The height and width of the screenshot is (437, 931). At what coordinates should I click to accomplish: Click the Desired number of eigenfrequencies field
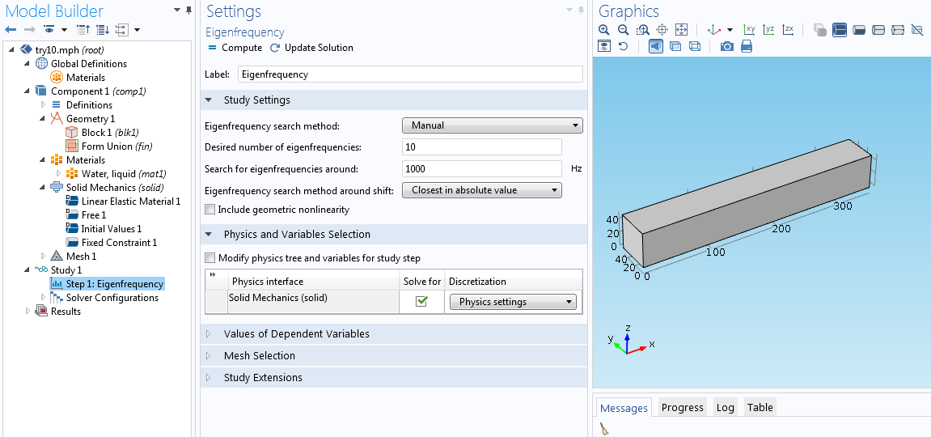[481, 147]
